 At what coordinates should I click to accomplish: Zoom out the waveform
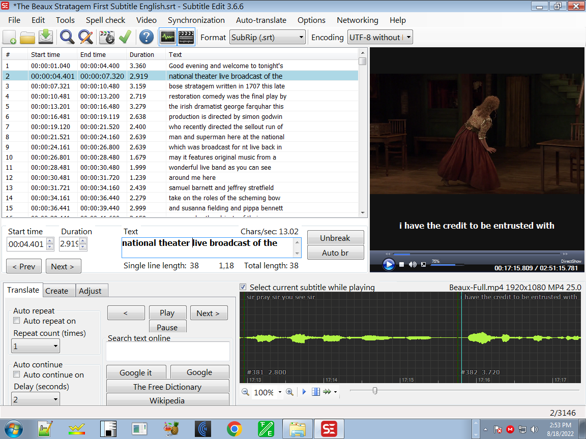pos(246,392)
